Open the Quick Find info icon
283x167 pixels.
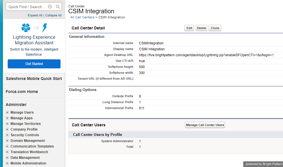click(x=50, y=7)
